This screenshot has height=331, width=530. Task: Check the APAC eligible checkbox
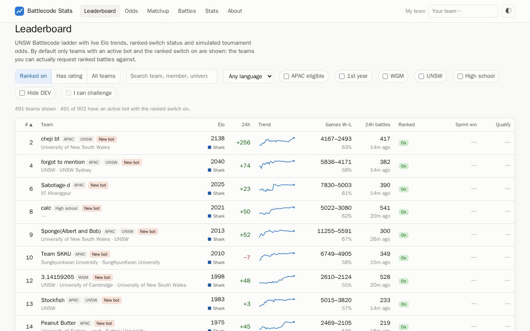(286, 76)
